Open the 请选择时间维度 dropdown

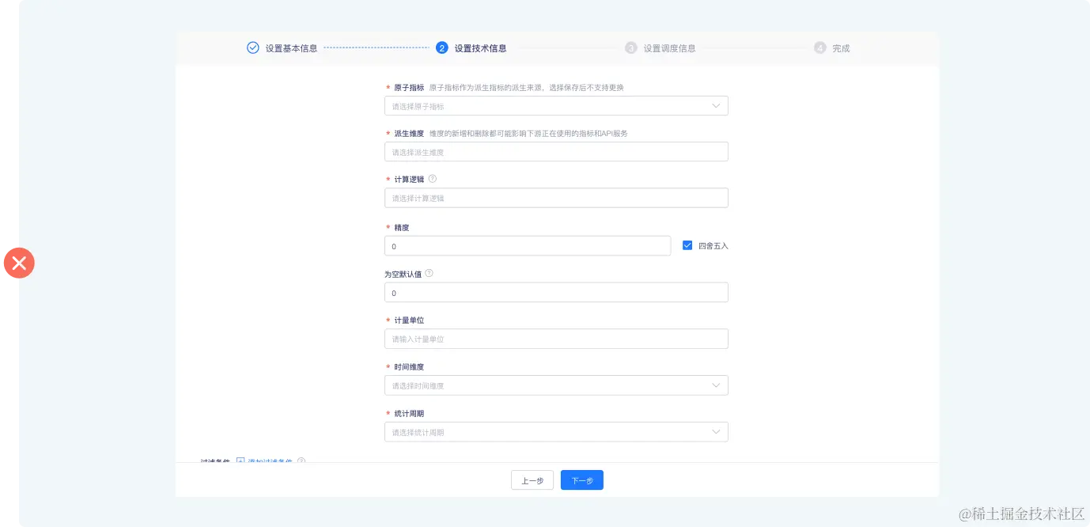[556, 385]
